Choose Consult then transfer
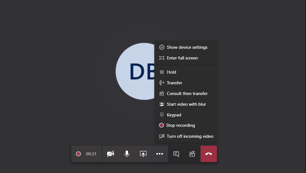 coord(186,94)
